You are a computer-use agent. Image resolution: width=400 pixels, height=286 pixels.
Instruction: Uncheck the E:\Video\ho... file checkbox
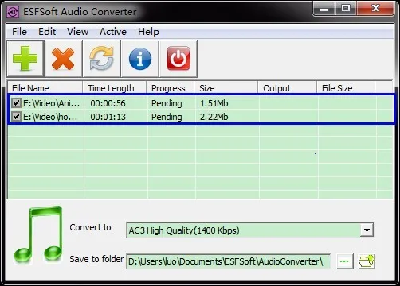16,116
